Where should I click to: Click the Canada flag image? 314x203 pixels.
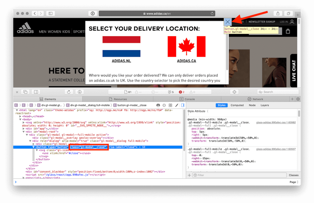coord(186,47)
